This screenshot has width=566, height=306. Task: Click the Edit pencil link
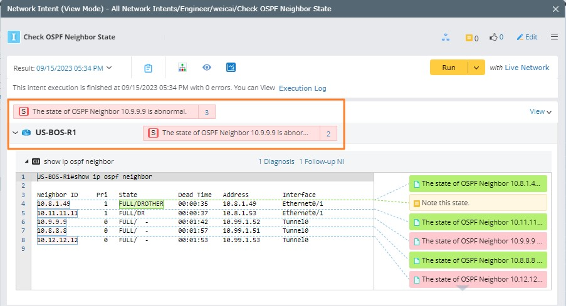click(527, 37)
